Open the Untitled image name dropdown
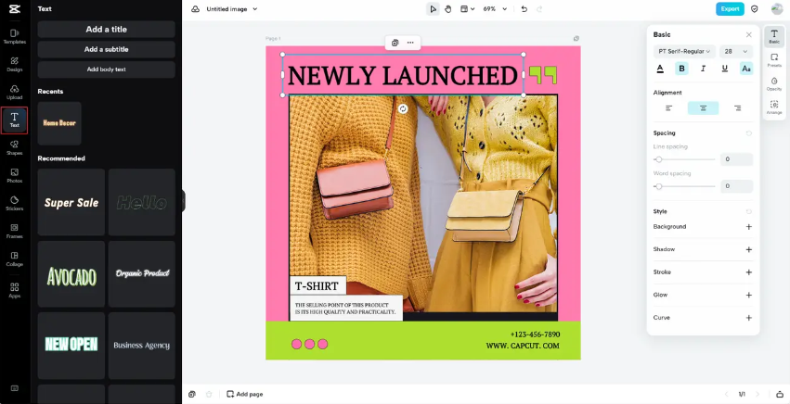 (232, 9)
